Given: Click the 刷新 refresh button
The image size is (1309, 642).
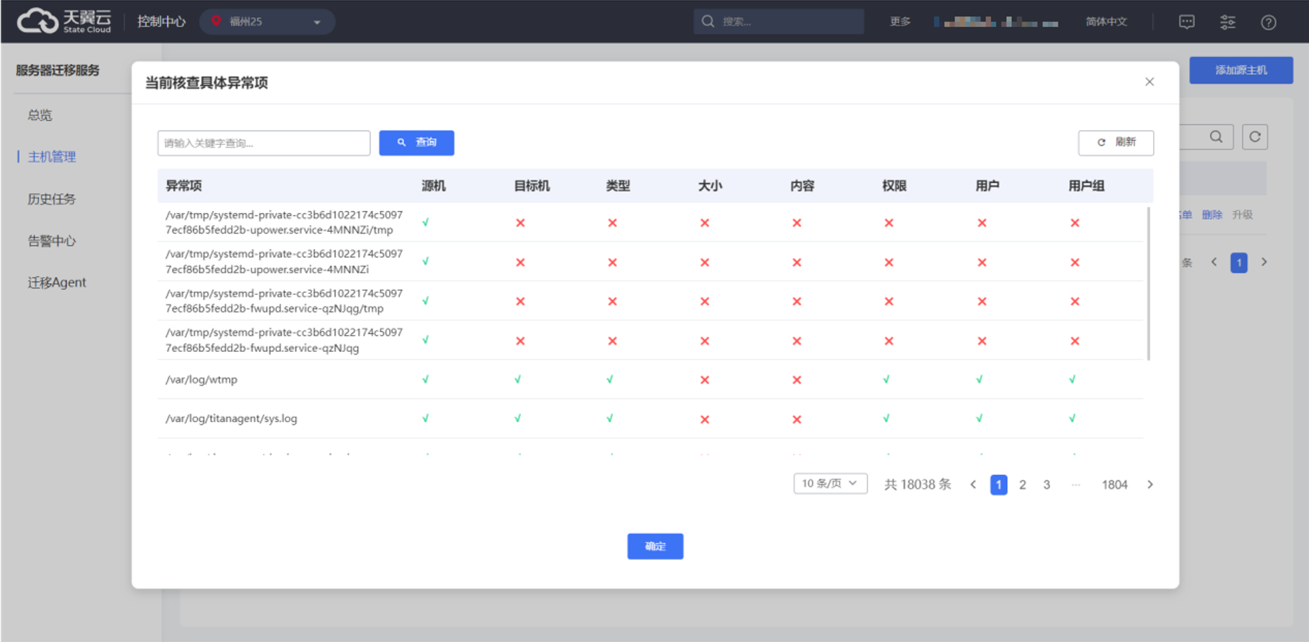Looking at the screenshot, I should tap(1116, 142).
